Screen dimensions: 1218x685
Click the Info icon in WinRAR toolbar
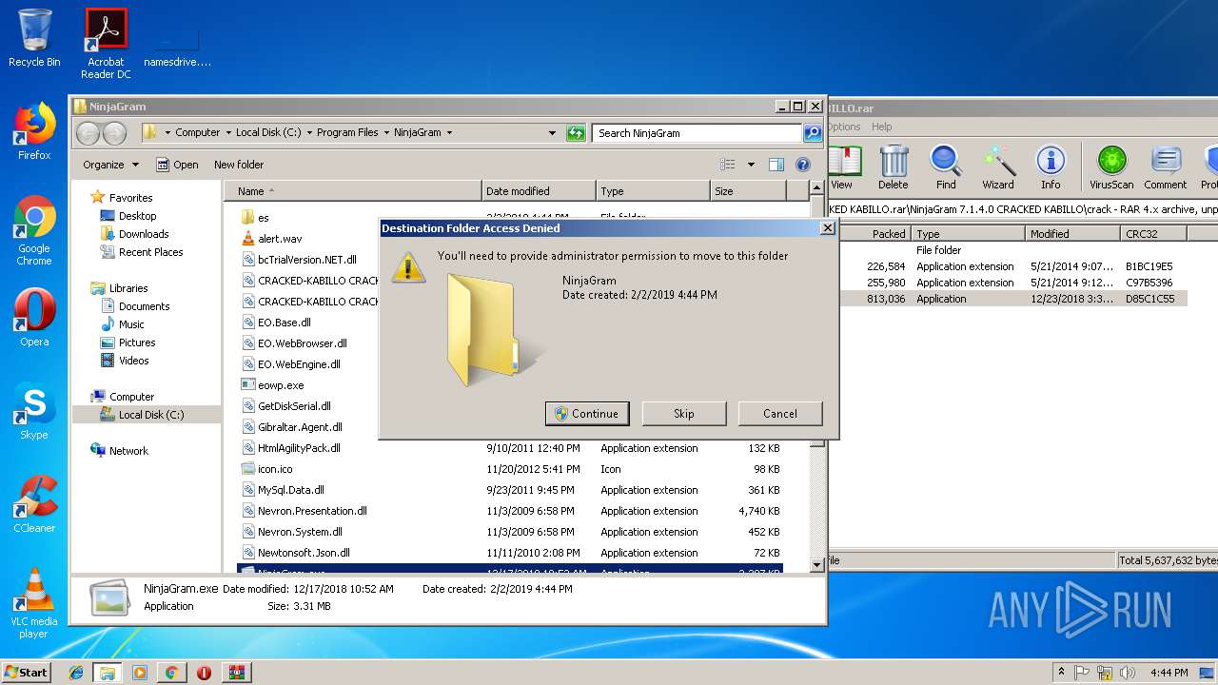click(x=1051, y=167)
